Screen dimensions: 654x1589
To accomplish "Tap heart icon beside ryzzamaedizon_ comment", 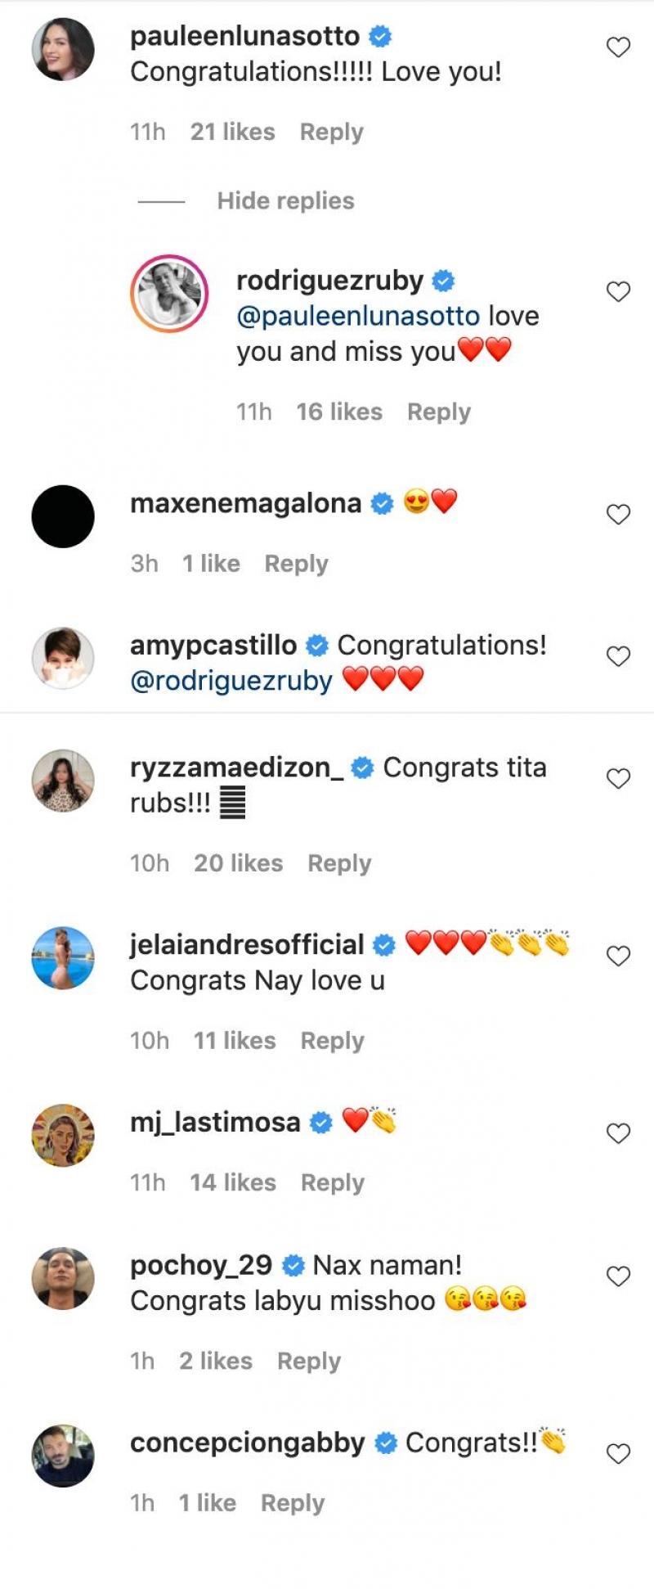I will pyautogui.click(x=618, y=778).
